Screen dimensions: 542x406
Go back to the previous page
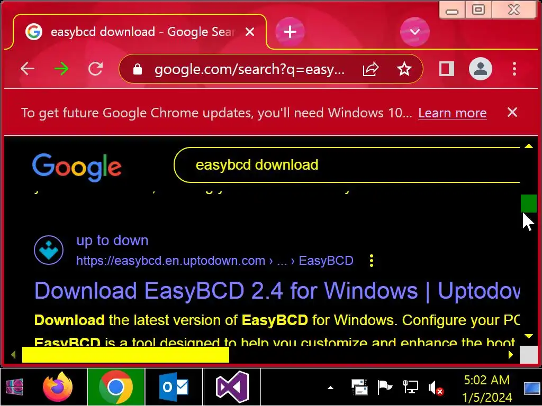pos(28,69)
